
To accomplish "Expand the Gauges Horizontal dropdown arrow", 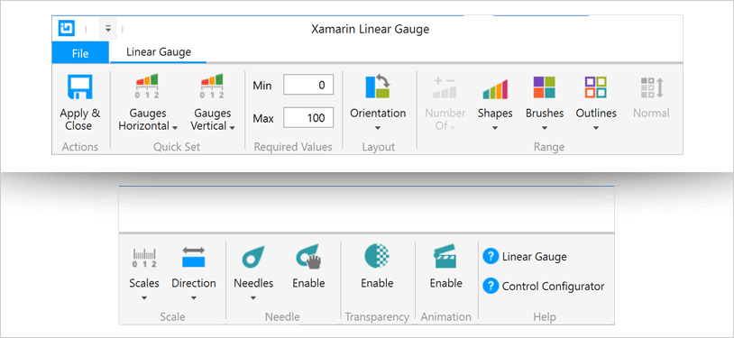I will tap(175, 127).
